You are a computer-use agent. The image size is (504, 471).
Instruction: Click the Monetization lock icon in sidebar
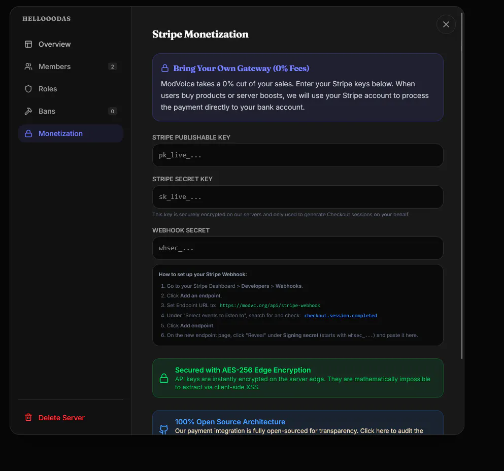coord(28,133)
